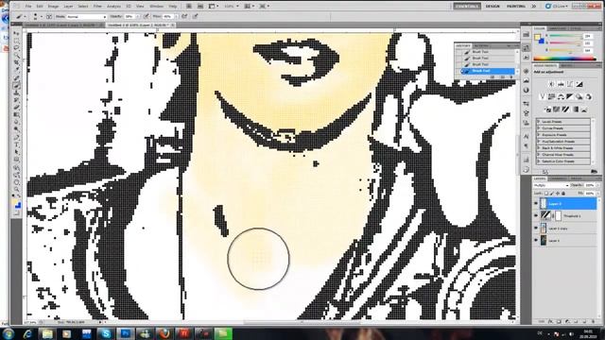Image resolution: width=605 pixels, height=340 pixels.
Task: Add an Exposure adjustment
Action: tap(579, 84)
